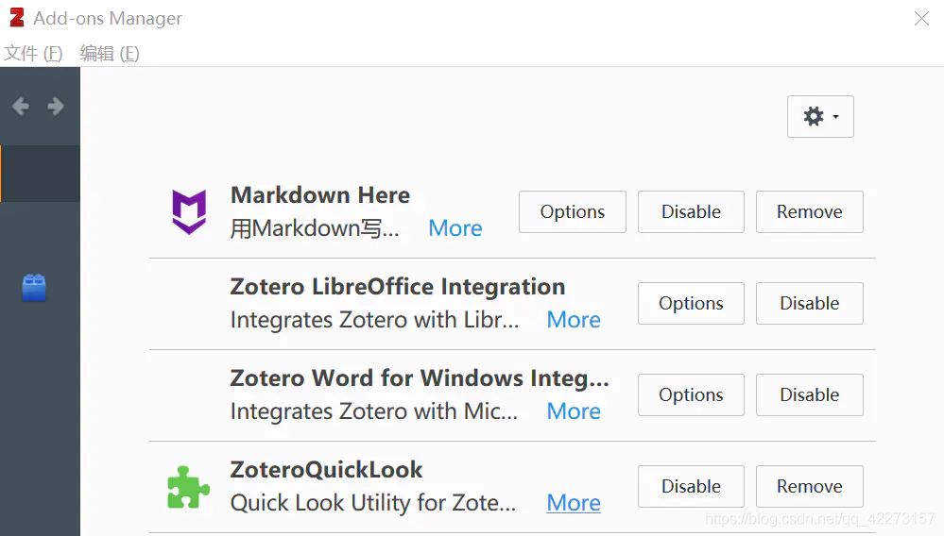Open the gear tools dropdown
944x536 pixels.
[x=819, y=117]
